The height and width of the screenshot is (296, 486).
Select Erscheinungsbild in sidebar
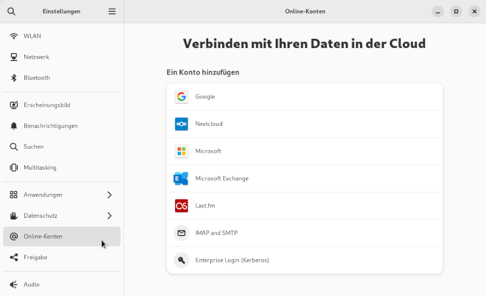(62, 105)
